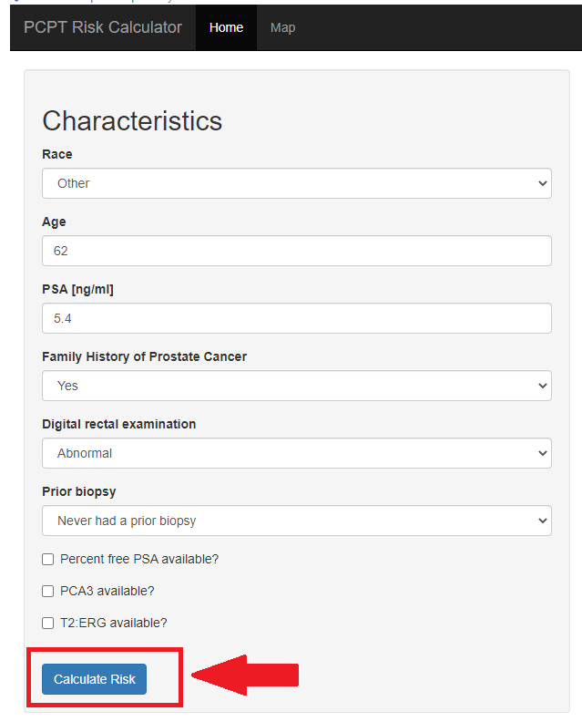This screenshot has width=582, height=722.
Task: Open the Digital rectal examination dropdown
Action: 297,453
